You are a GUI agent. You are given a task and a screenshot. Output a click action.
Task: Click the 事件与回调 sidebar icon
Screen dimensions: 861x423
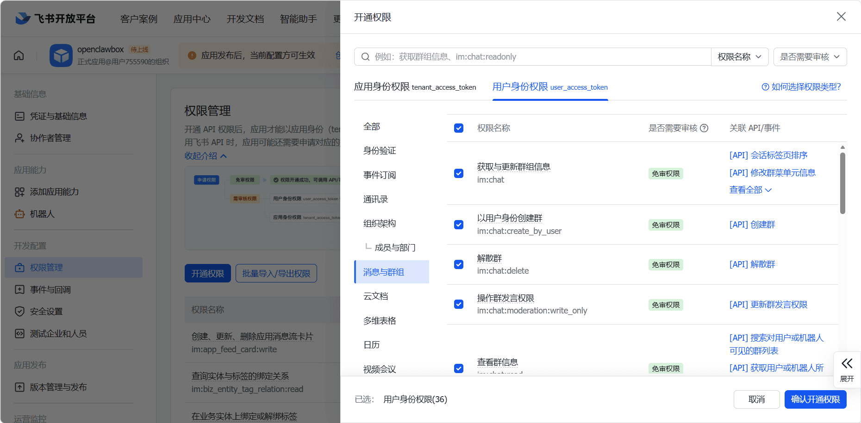19,290
